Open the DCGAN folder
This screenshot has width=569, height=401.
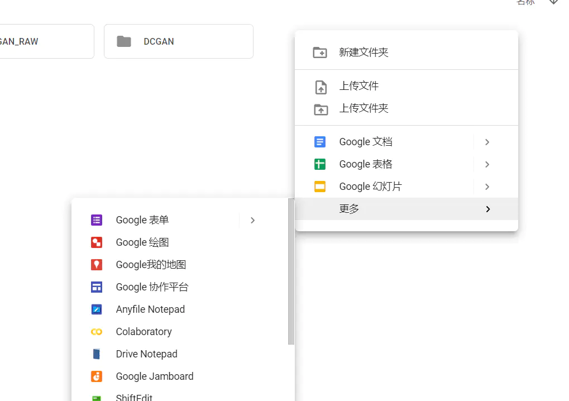[179, 41]
